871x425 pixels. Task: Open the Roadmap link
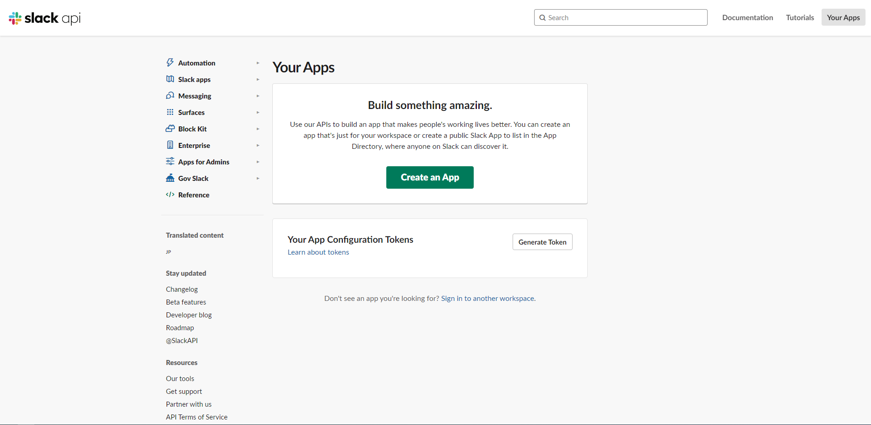click(x=180, y=328)
